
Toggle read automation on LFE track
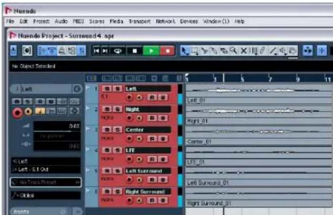pos(152,159)
